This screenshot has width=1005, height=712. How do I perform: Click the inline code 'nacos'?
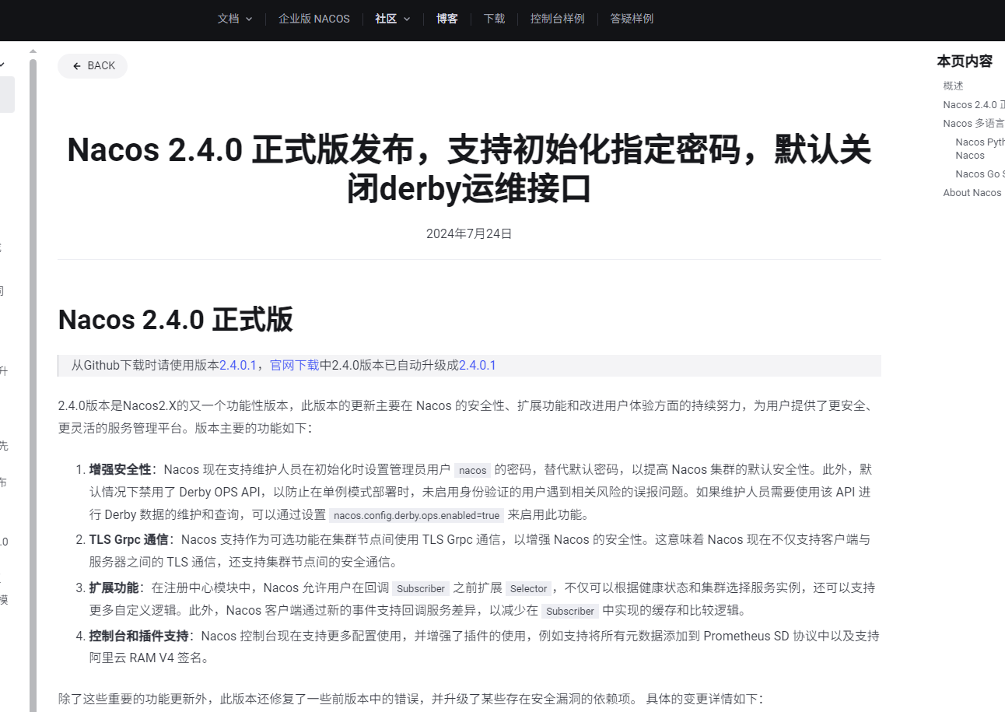pyautogui.click(x=473, y=470)
